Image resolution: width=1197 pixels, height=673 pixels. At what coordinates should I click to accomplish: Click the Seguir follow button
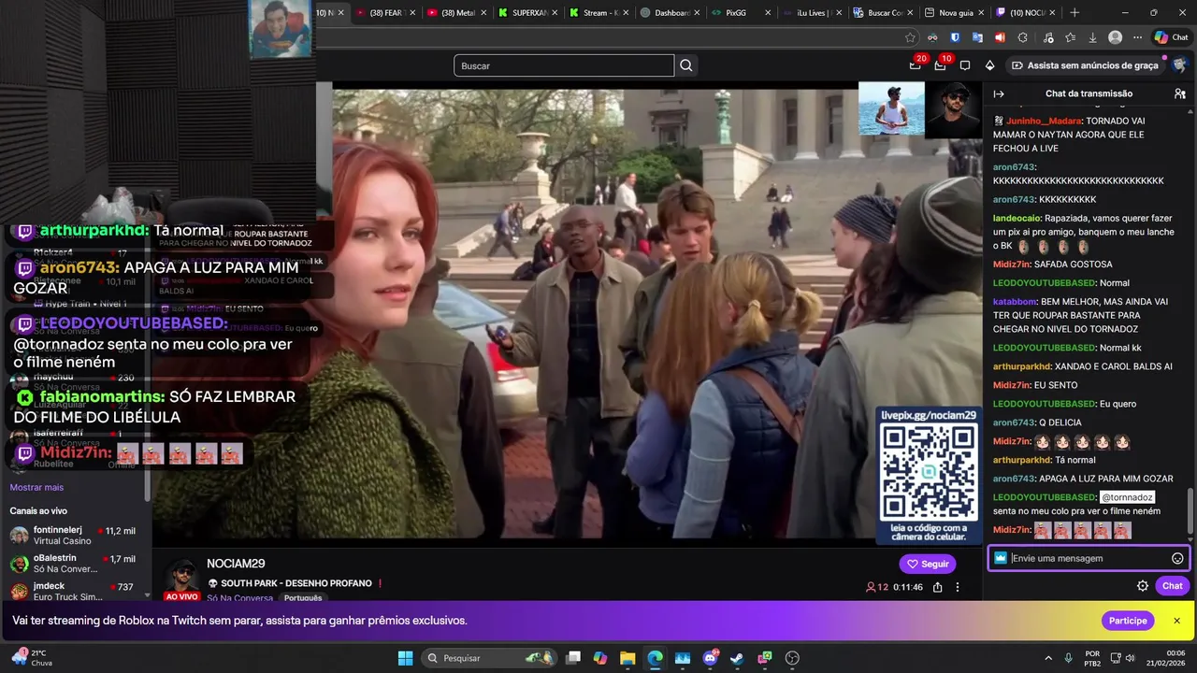[928, 564]
